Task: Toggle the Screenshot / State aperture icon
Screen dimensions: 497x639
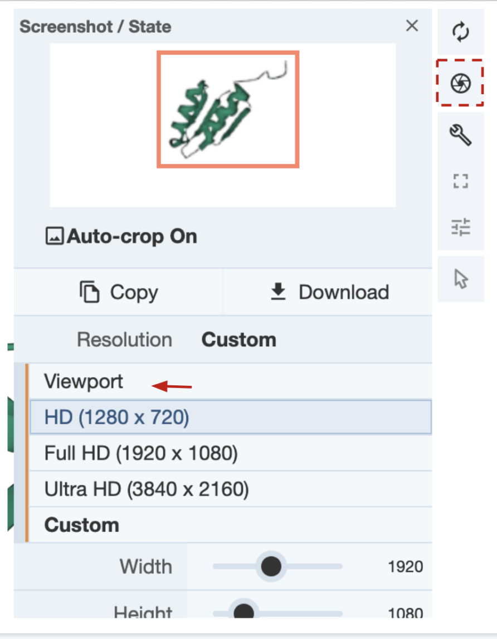Action: click(x=461, y=84)
